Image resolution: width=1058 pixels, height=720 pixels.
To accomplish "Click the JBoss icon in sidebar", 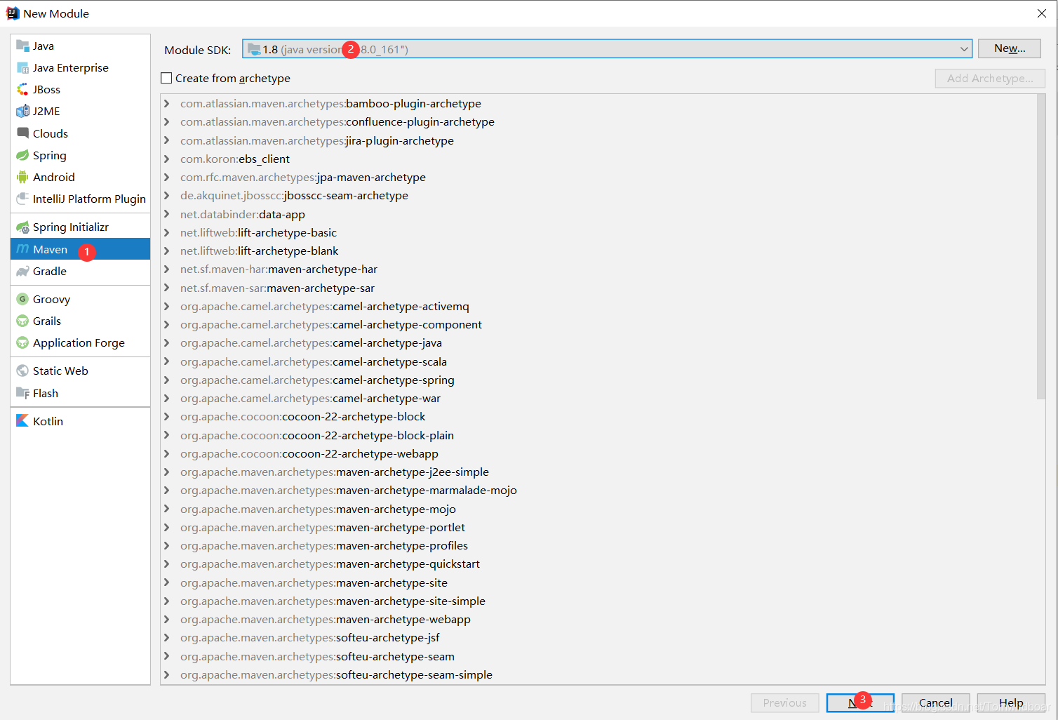I will (x=22, y=89).
